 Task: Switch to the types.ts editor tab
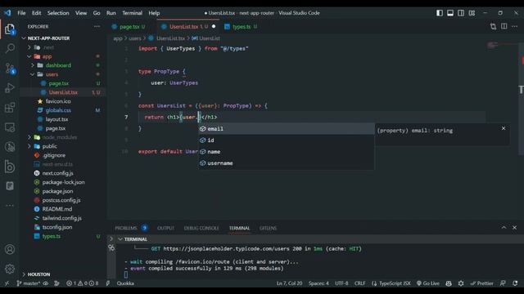(242, 27)
